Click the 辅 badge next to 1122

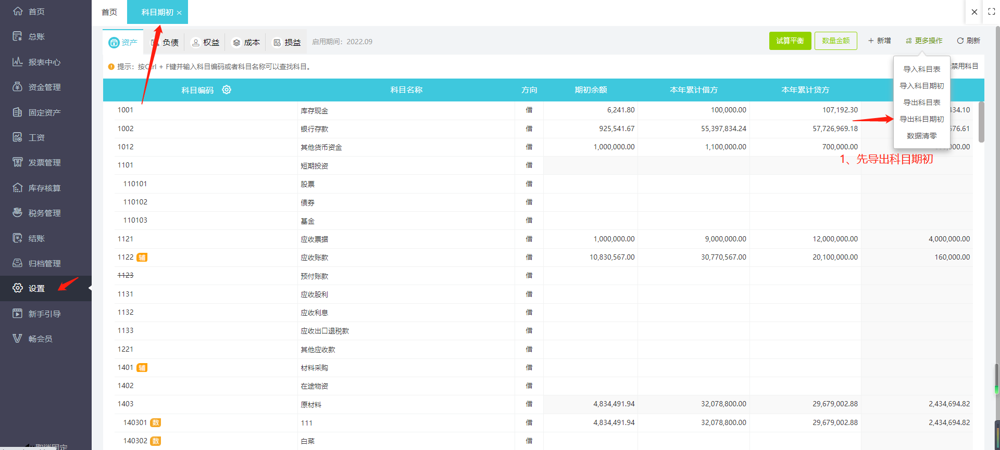tap(142, 258)
